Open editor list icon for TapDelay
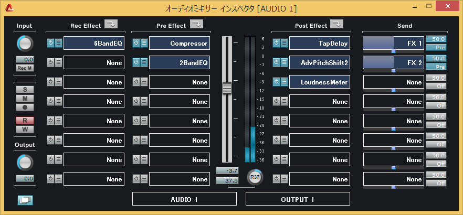 [285, 43]
